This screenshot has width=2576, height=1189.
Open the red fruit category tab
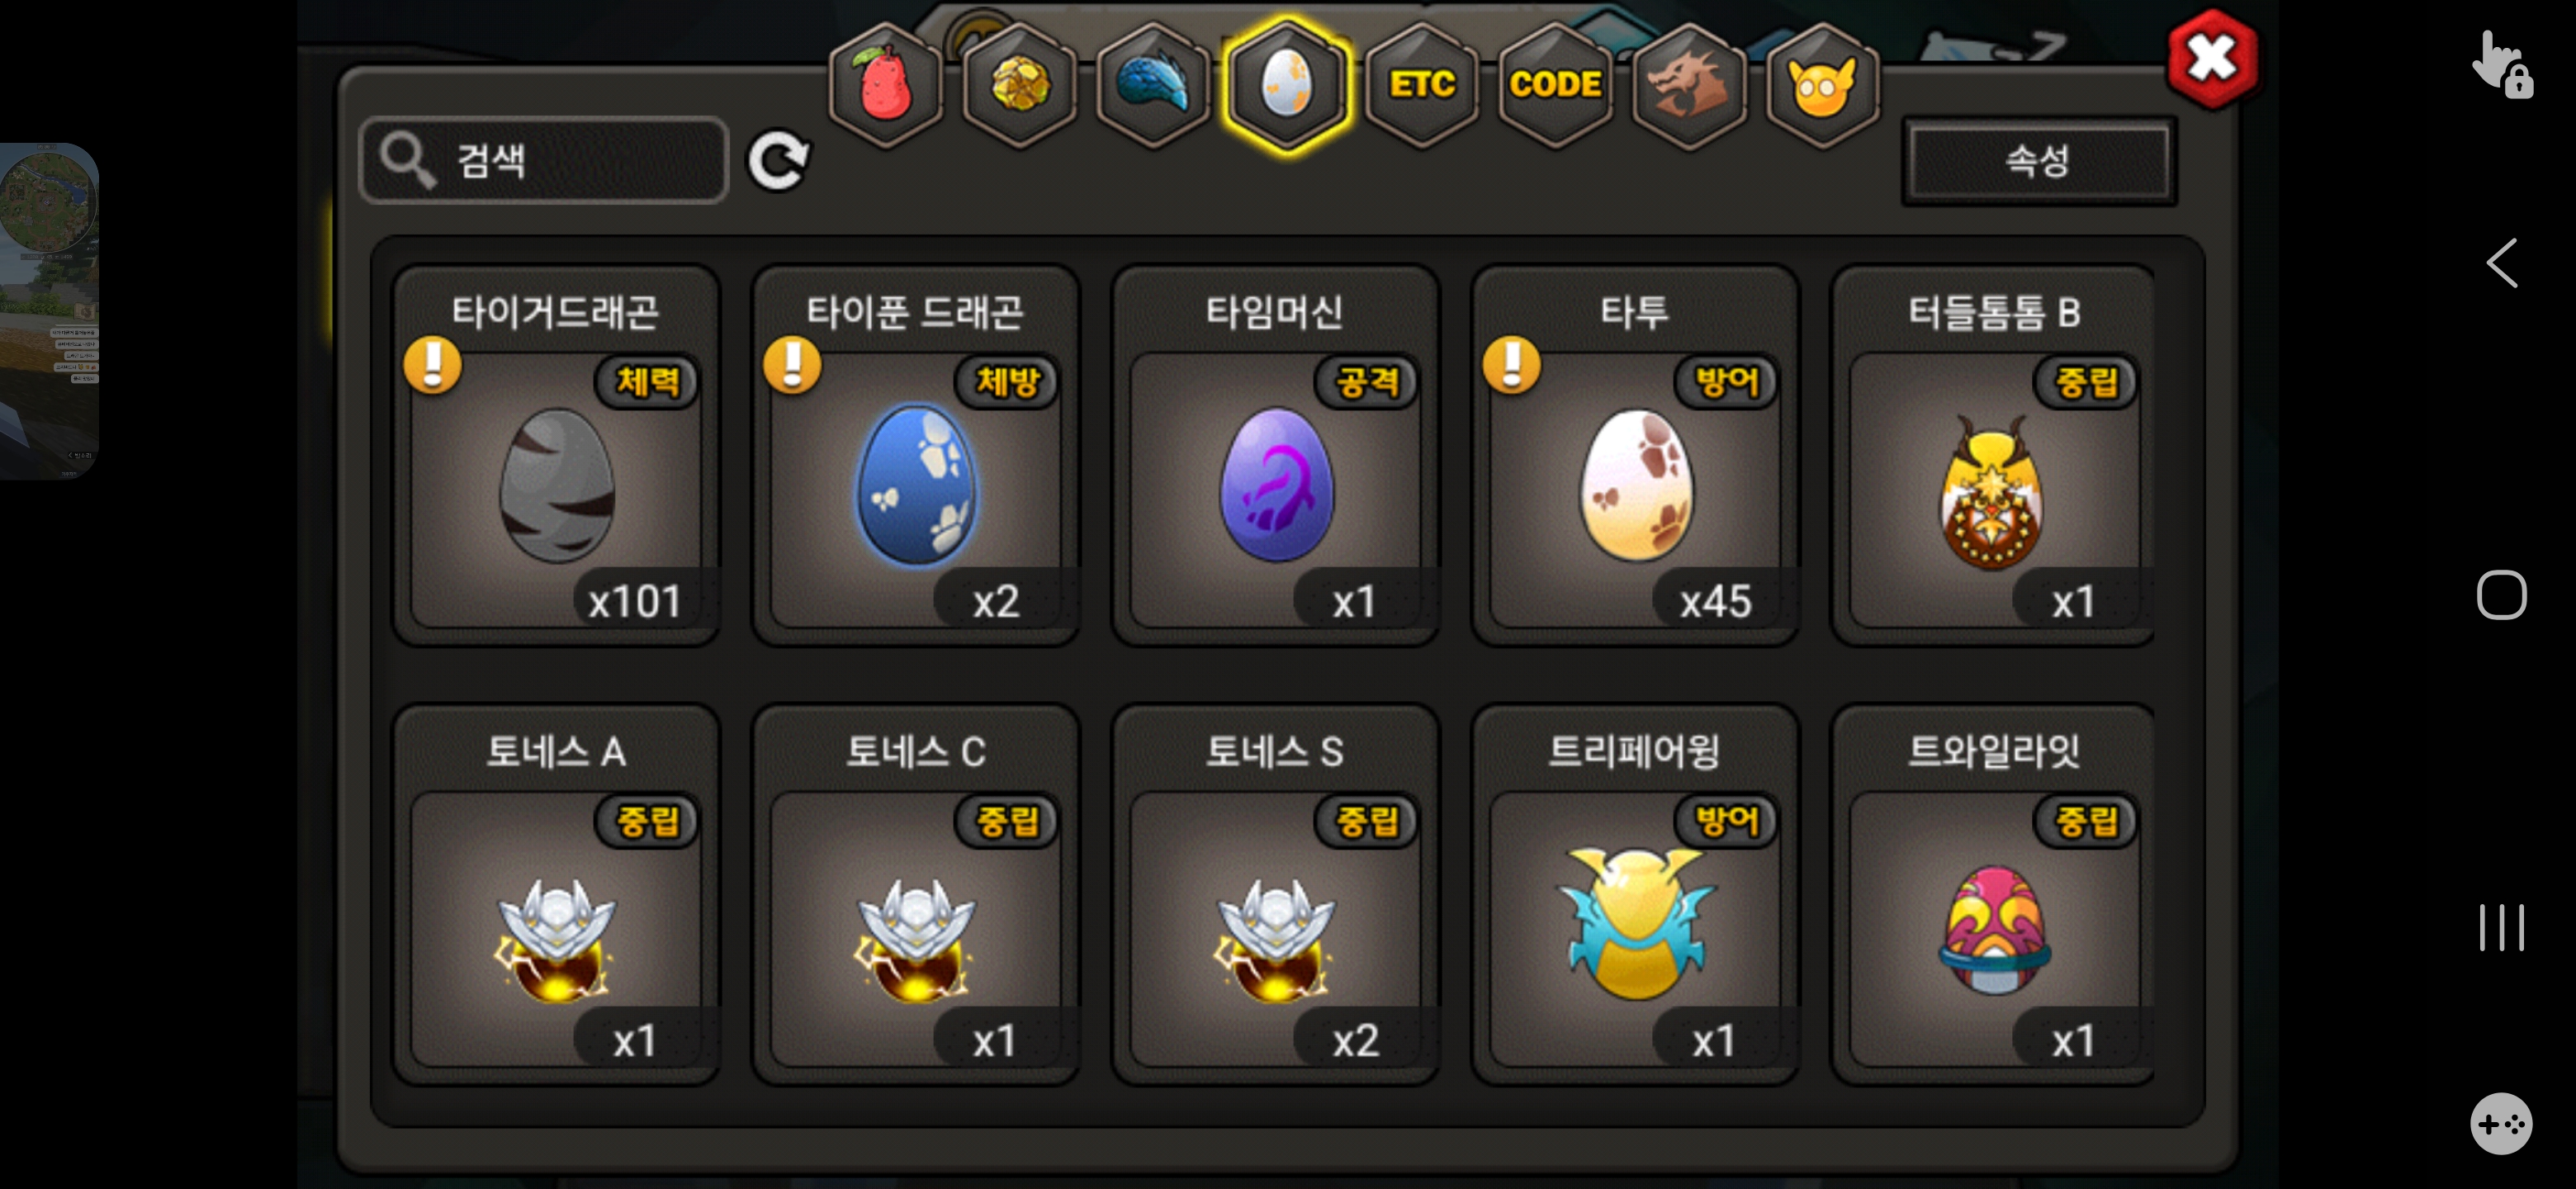(x=885, y=86)
